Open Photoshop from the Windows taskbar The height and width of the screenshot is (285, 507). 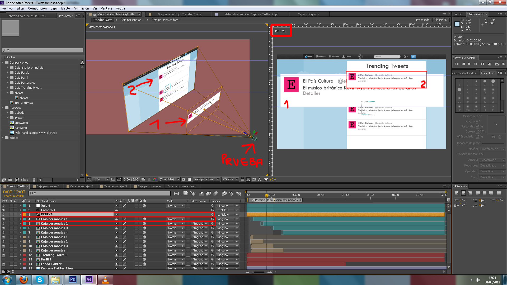point(72,279)
